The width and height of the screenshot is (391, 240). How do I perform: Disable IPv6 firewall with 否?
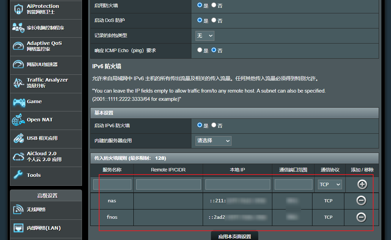214,125
